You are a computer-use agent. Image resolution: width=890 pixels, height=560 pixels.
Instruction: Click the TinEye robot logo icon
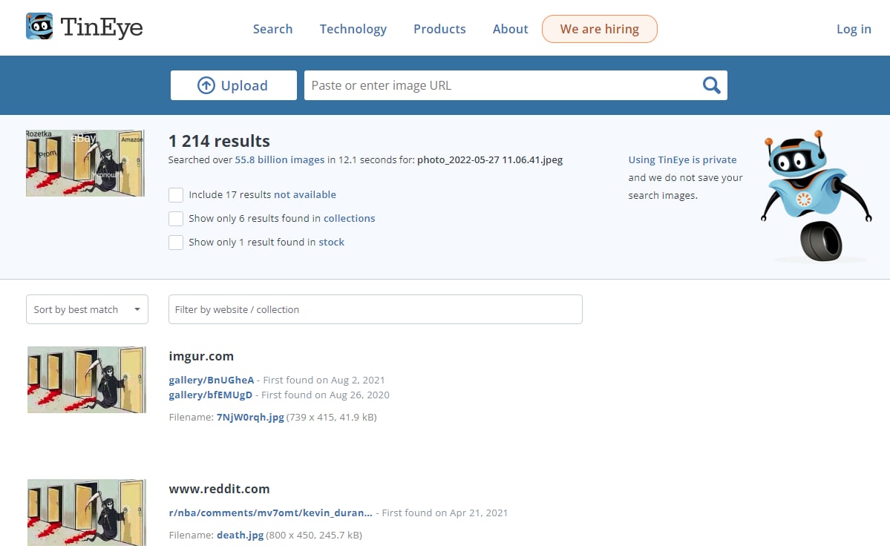click(39, 26)
